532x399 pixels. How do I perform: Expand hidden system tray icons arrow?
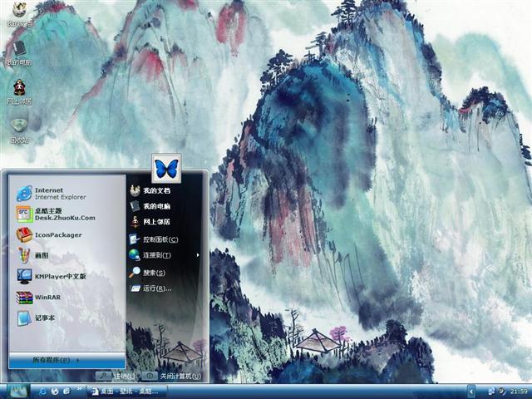(x=471, y=392)
